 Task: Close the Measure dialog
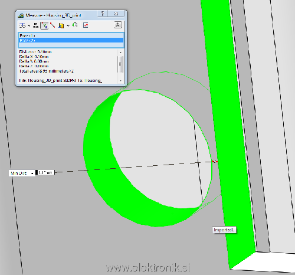[116, 14]
